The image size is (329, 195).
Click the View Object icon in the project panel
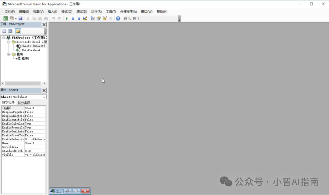[10, 31]
